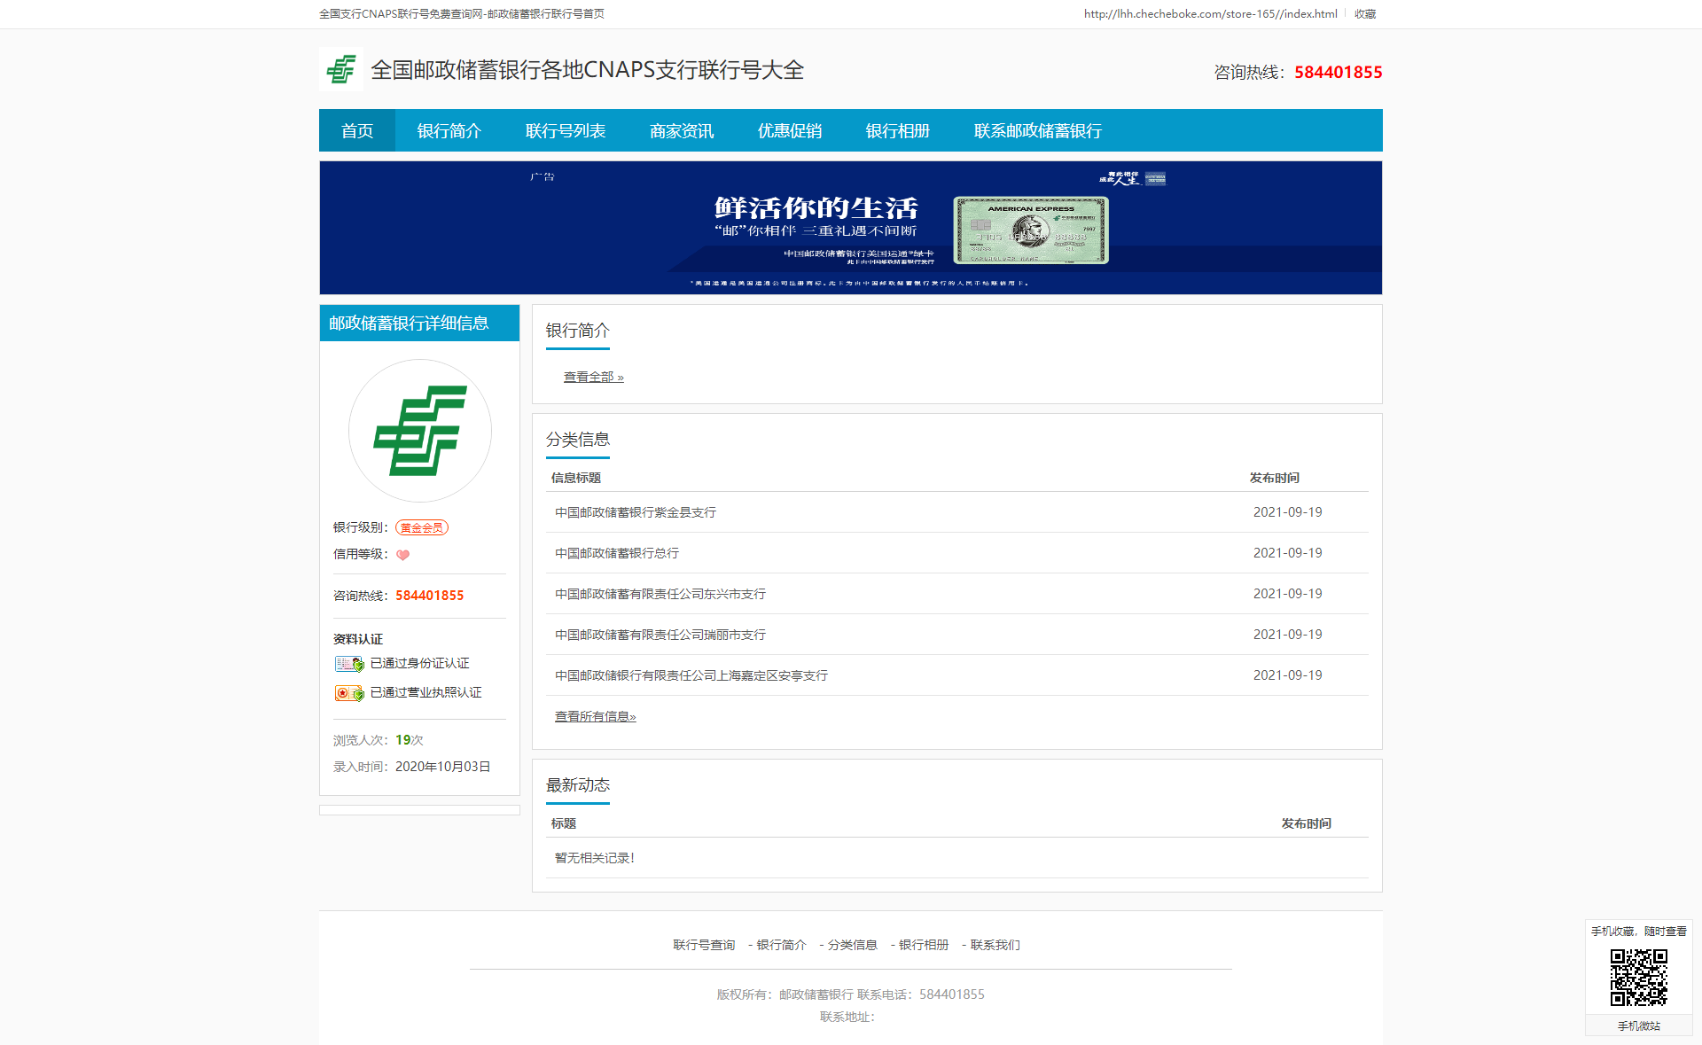The height and width of the screenshot is (1045, 1702).
Task: Open the 联系邮政储蓄银行 navigation tab
Action: click(x=1038, y=130)
